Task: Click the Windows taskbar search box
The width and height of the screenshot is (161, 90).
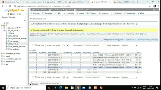Action: tap(26, 88)
